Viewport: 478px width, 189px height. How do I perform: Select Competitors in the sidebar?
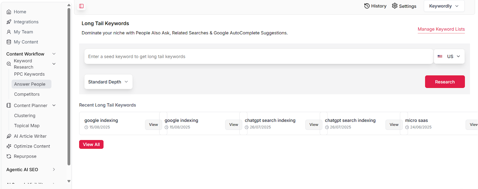[x=27, y=94]
